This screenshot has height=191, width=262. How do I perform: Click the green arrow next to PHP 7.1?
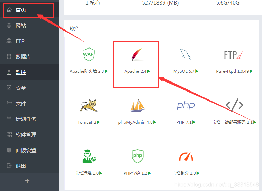pos(194,122)
